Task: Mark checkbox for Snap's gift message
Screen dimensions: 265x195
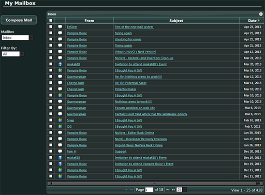Action: pos(51,120)
